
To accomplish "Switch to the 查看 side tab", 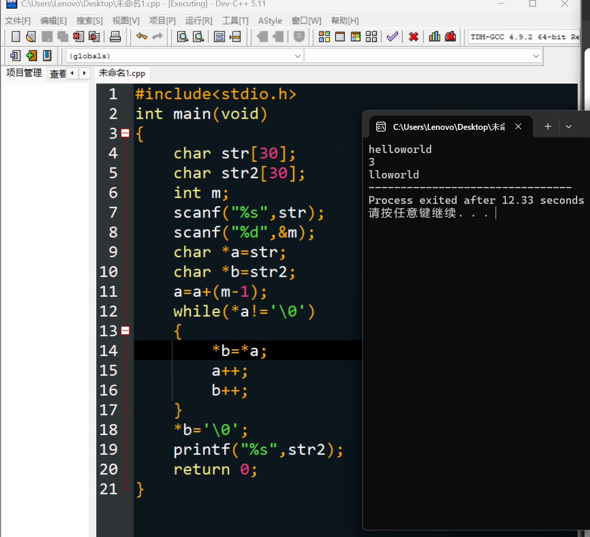I will tap(58, 74).
